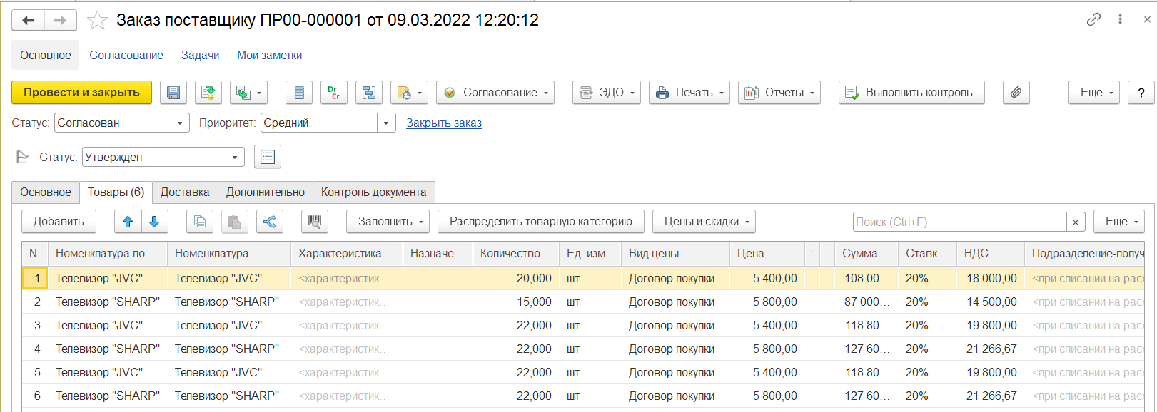This screenshot has width=1157, height=412.
Task: Move row up with blue arrow
Action: 128,222
